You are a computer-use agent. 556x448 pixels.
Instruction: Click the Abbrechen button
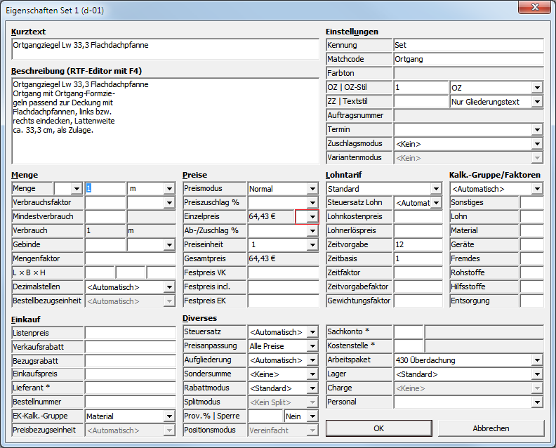click(x=491, y=428)
